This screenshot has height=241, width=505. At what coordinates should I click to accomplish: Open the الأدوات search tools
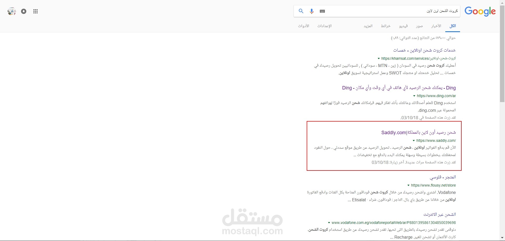pyautogui.click(x=304, y=26)
